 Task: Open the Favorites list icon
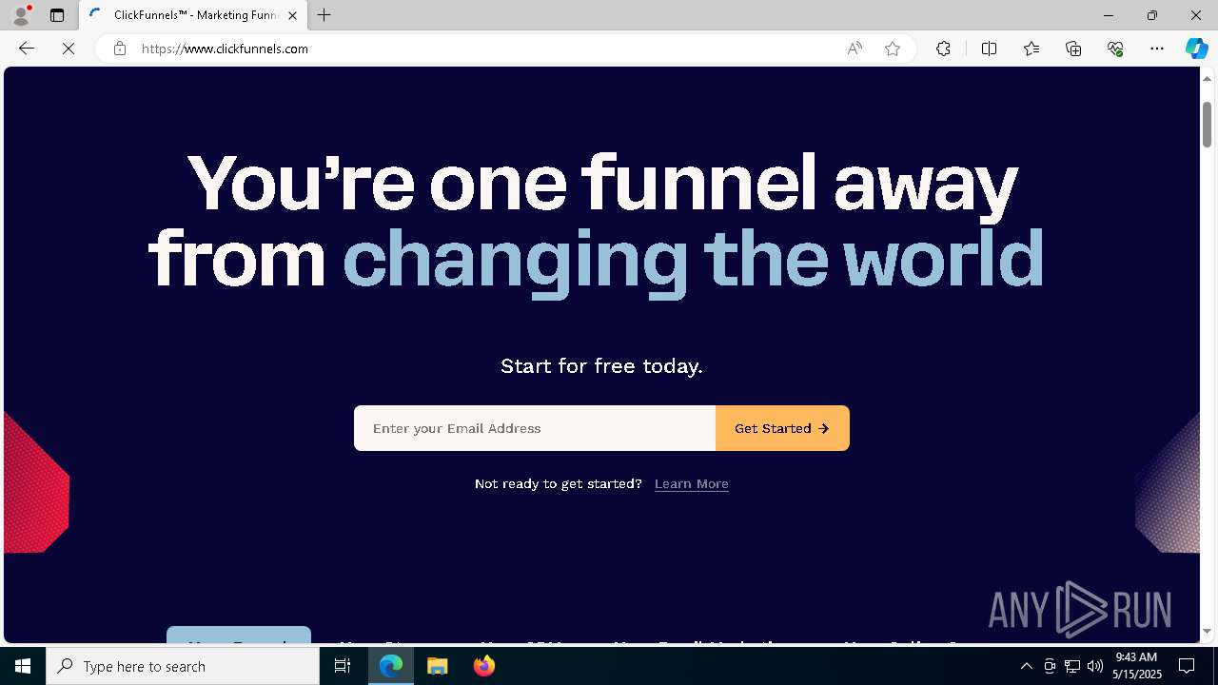[x=1031, y=49]
